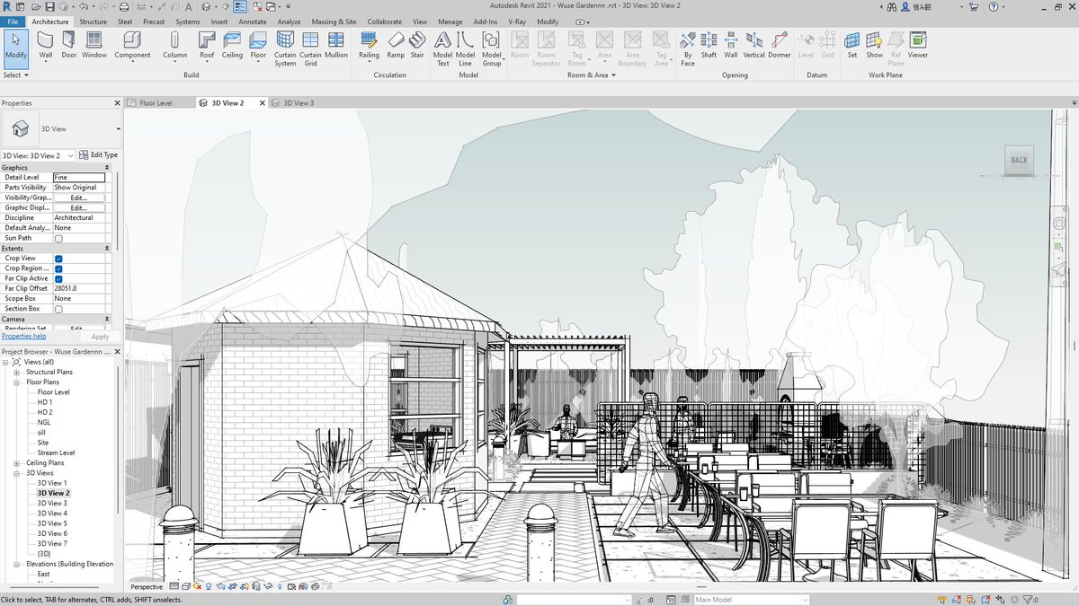1079x606 pixels.
Task: Collapse the 3D Views tree node
Action: (x=16, y=473)
